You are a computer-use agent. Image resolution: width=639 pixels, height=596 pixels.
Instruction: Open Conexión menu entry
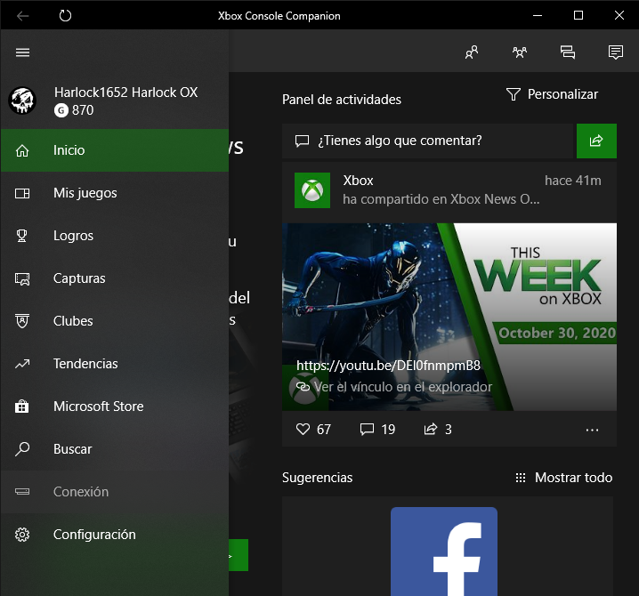[x=115, y=492]
